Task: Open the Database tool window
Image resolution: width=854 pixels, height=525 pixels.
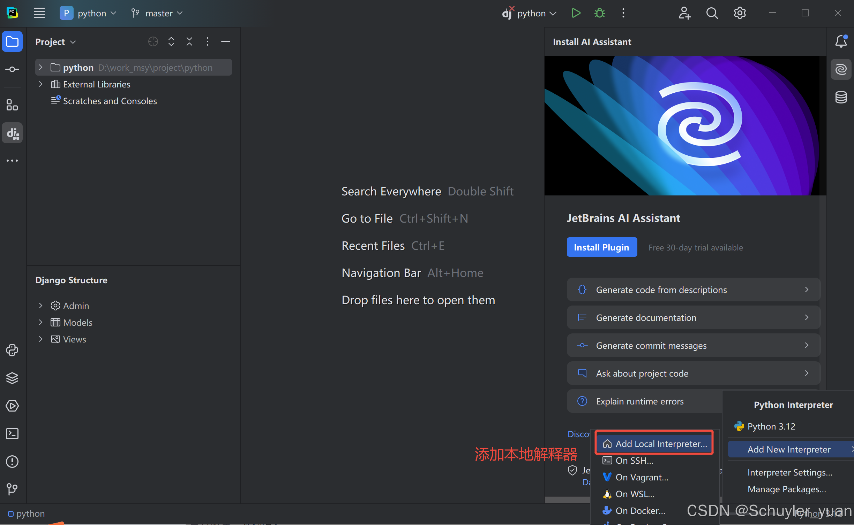Action: coord(841,97)
